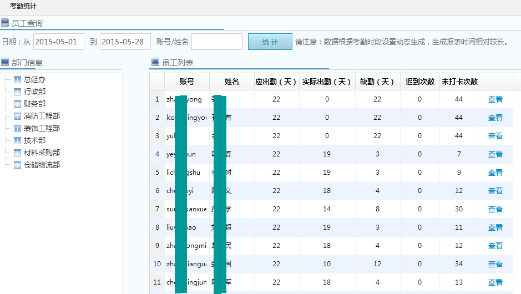This screenshot has width=521, height=294.
Task: Click the 材料采购部 department icon
Action: (17, 153)
